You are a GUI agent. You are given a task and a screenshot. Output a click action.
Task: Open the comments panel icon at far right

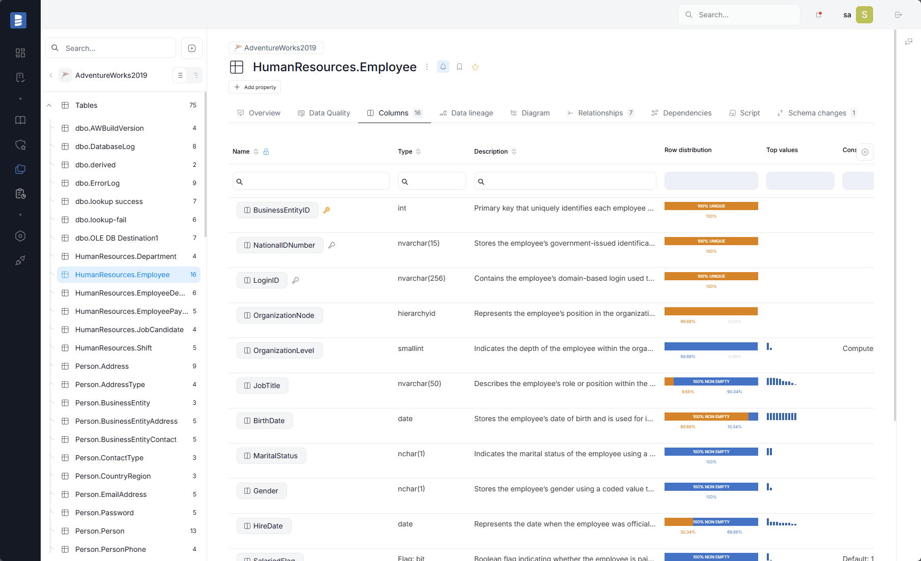click(909, 42)
